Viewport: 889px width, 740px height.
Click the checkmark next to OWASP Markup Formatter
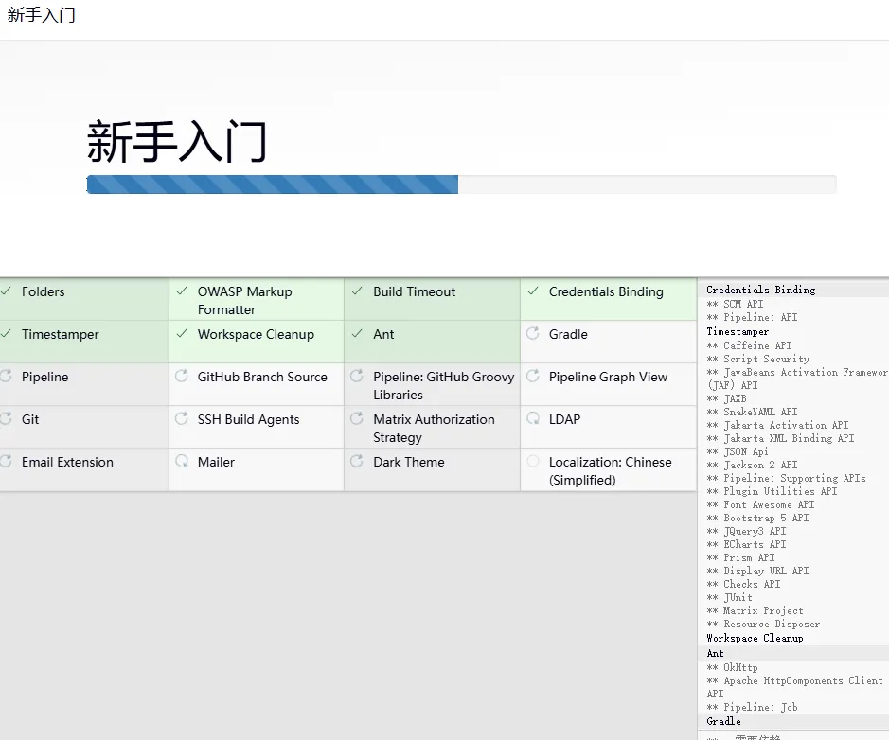182,291
